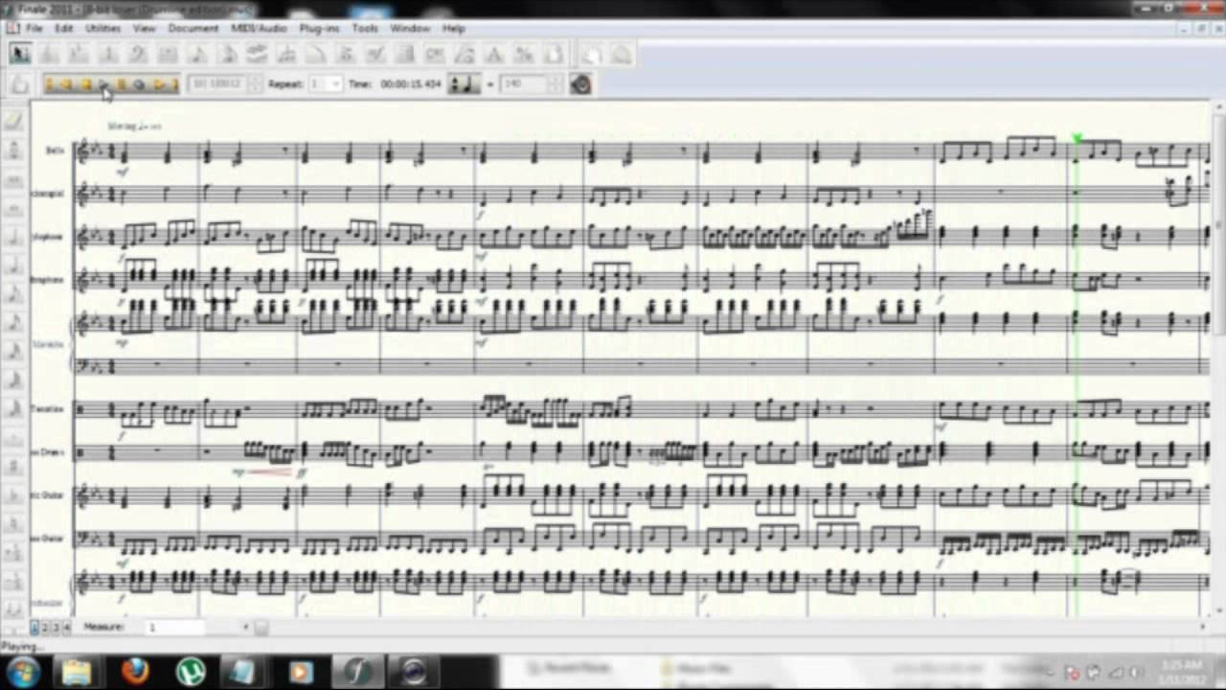Click the record button
This screenshot has height=690, width=1226.
[139, 84]
